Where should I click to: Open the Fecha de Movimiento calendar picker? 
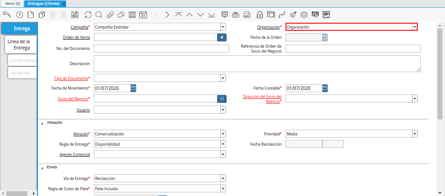133,88
